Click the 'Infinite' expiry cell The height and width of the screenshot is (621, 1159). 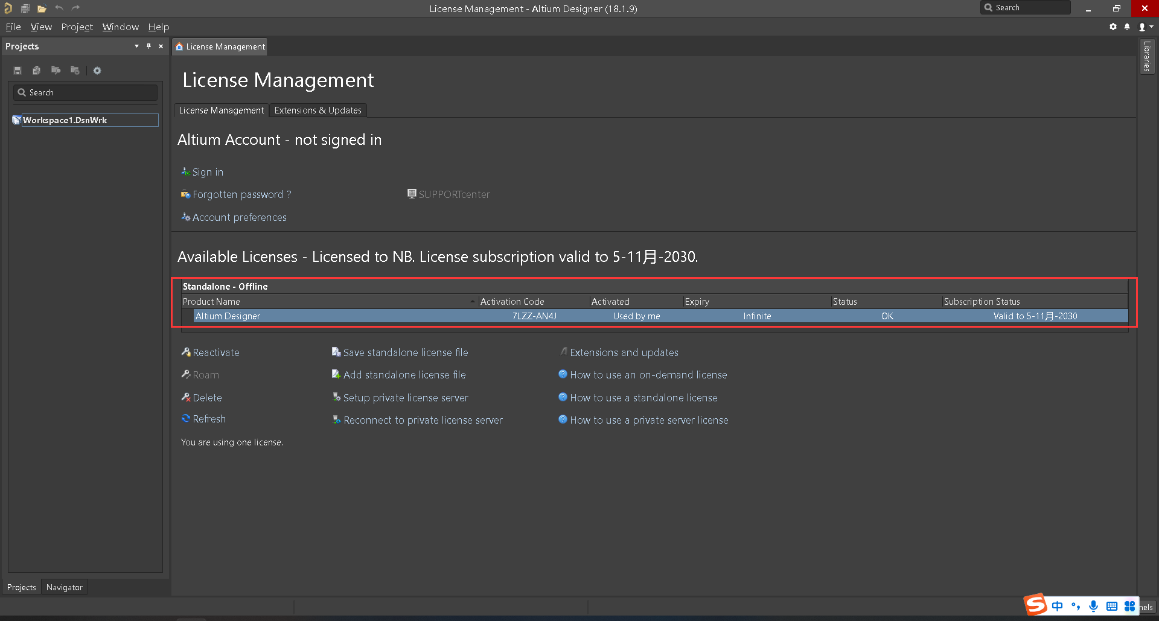757,316
